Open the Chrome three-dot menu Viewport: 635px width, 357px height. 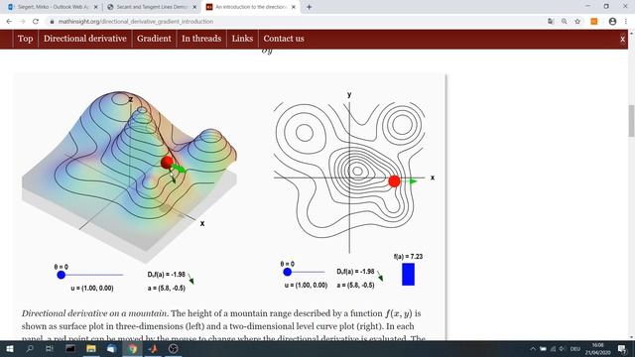[626, 22]
